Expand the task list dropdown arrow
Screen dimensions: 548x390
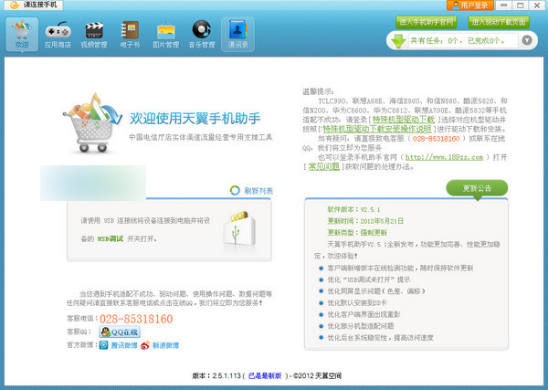[527, 40]
